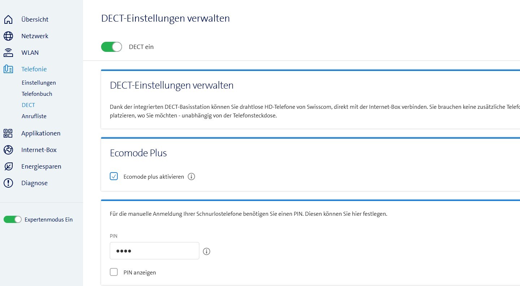Click the Telefonie handset icon

[x=8, y=69]
